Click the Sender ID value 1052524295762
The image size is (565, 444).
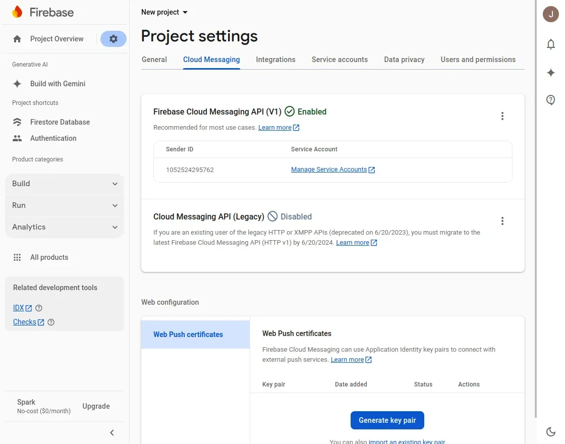point(190,170)
